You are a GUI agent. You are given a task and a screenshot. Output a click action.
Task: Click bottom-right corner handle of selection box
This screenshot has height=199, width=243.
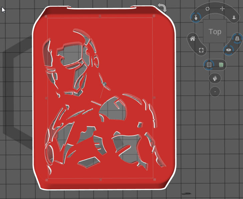tap(155, 180)
